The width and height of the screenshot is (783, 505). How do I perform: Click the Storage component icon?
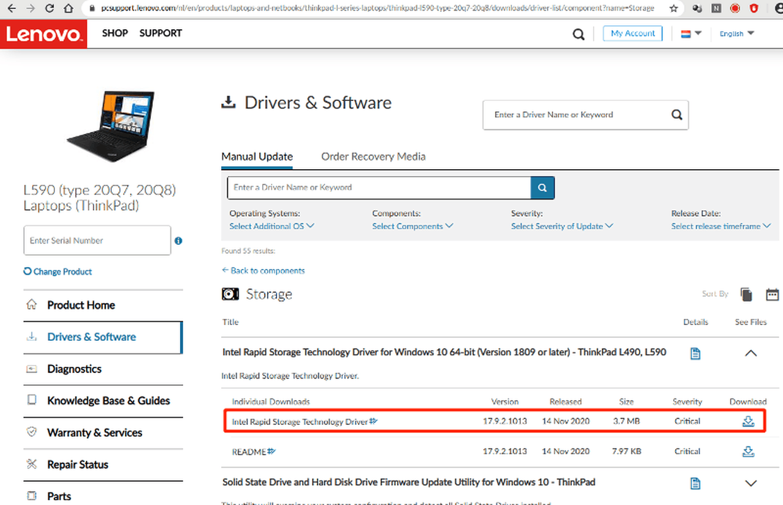[x=230, y=294]
